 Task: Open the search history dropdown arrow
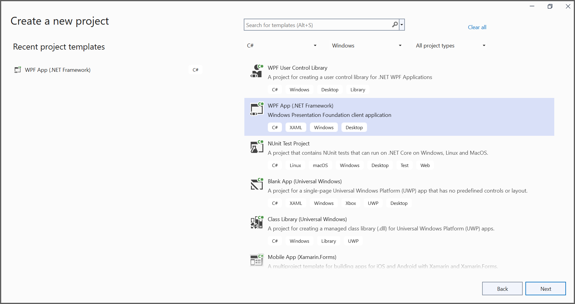[x=402, y=25]
